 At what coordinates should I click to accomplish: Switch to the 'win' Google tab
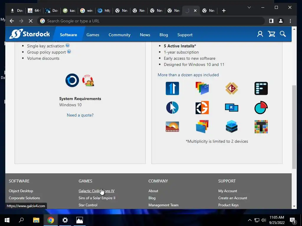click(x=87, y=11)
